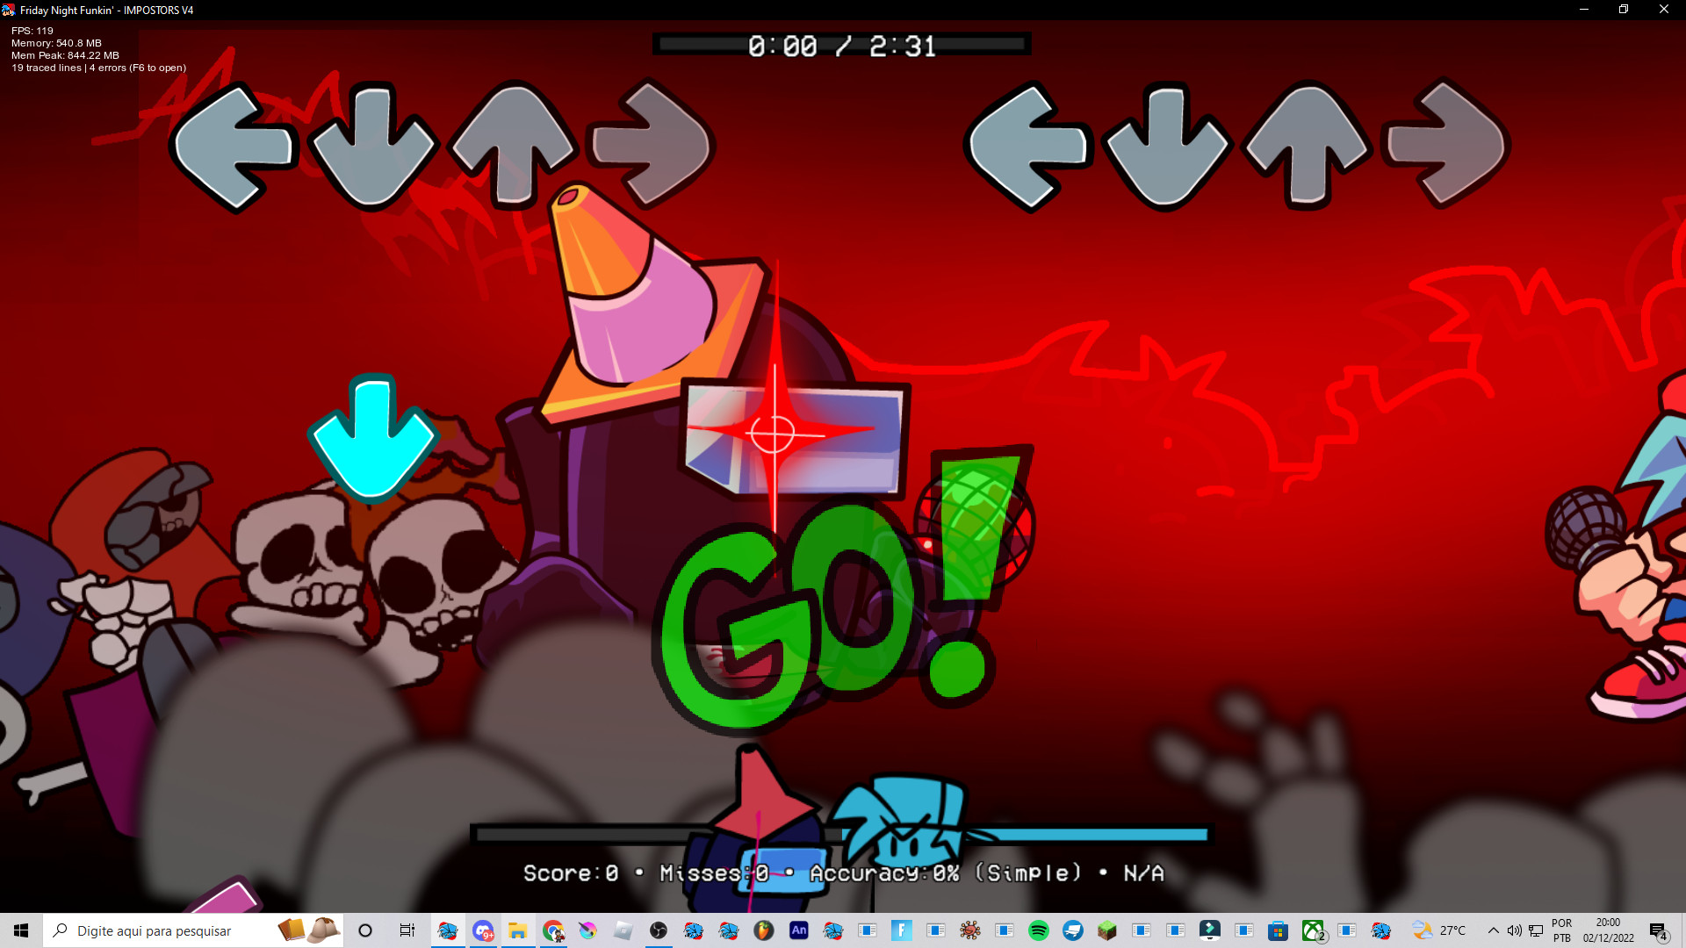Open Xbox app from the taskbar

point(1313,930)
